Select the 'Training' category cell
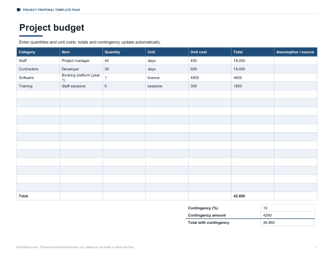Viewport: 334px width, 259px height. coord(38,86)
